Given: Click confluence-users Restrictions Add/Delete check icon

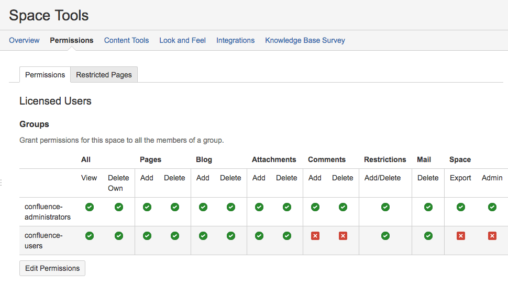Looking at the screenshot, I should point(385,236).
